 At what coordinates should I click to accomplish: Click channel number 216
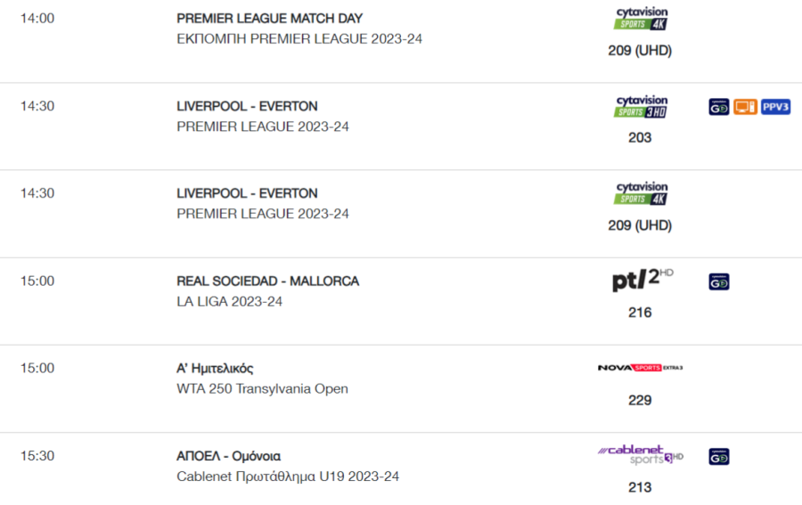(640, 313)
